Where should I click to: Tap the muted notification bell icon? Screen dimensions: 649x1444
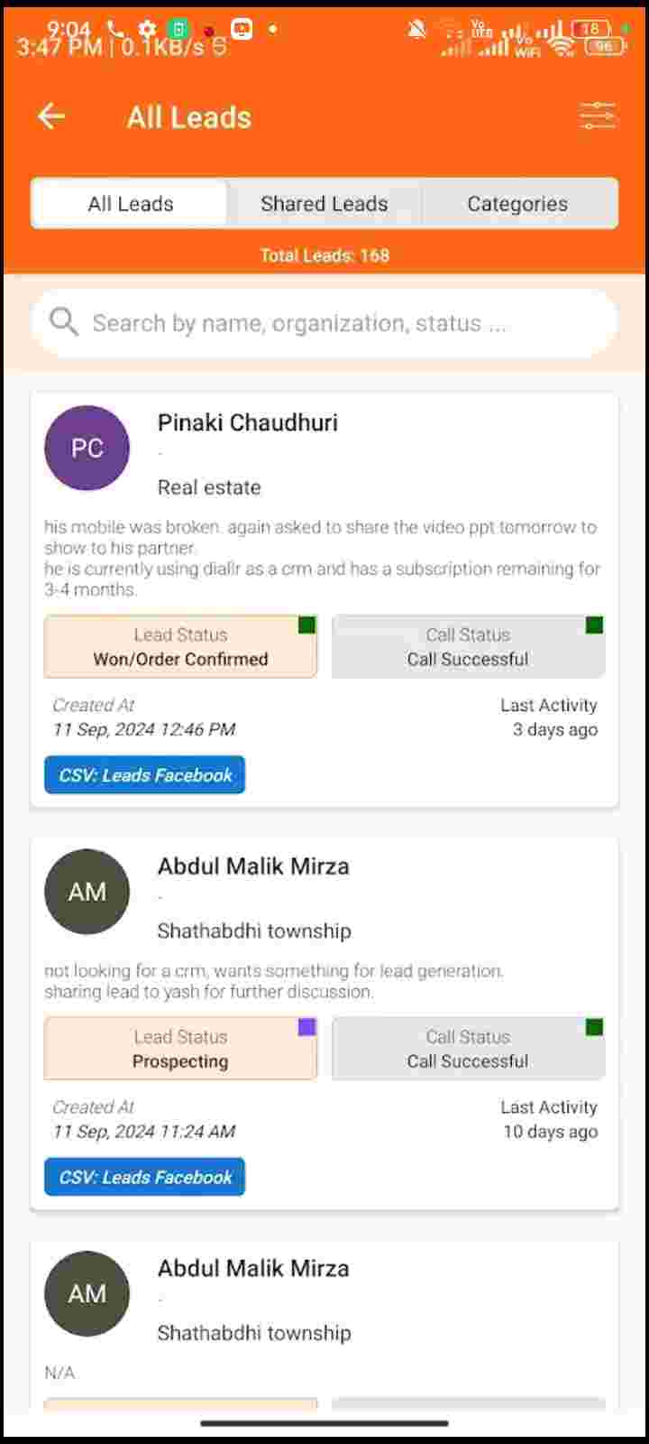pyautogui.click(x=416, y=30)
